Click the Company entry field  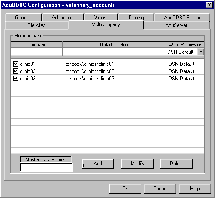coord(37,52)
